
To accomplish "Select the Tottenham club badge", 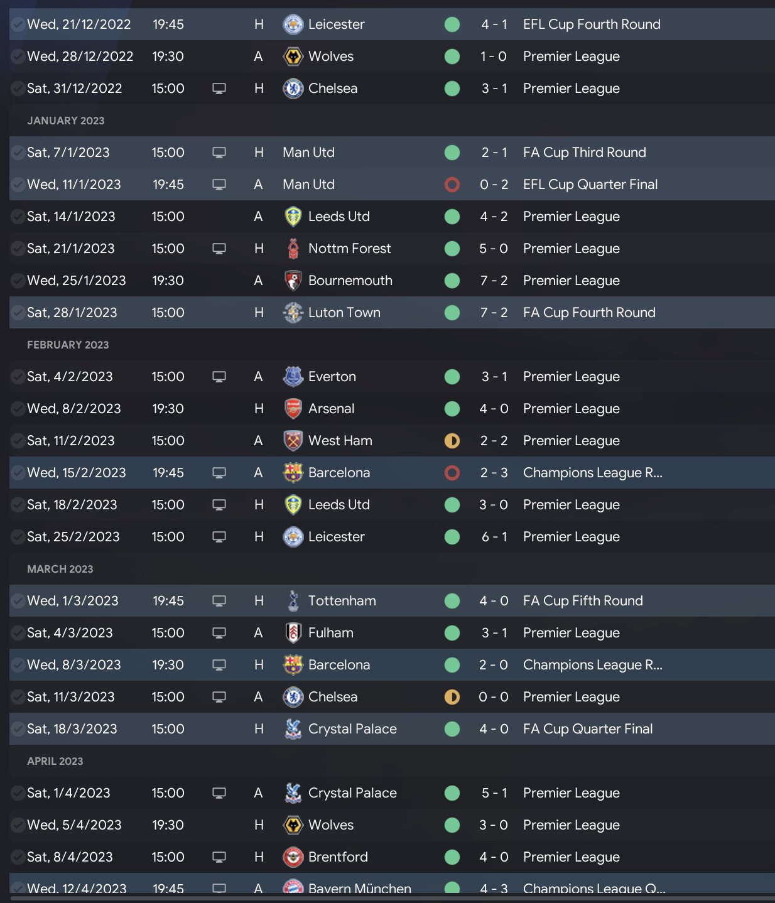I will (x=293, y=601).
